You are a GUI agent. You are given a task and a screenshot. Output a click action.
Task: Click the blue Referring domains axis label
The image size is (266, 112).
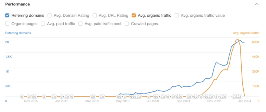click(x=18, y=33)
